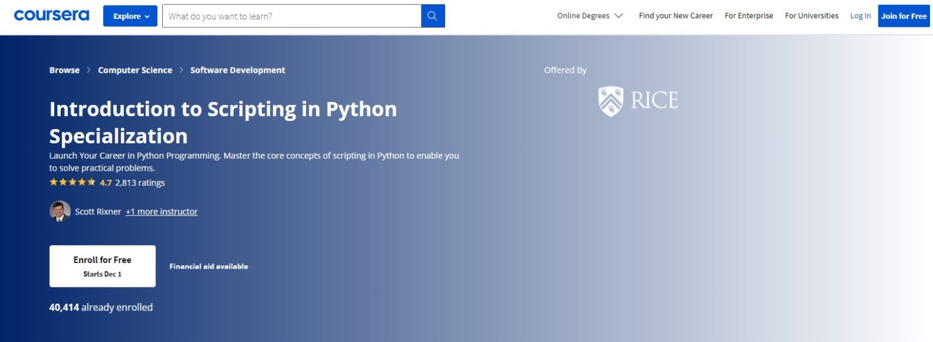Navigate to Browse breadcrumb
This screenshot has width=933, height=342.
point(64,70)
